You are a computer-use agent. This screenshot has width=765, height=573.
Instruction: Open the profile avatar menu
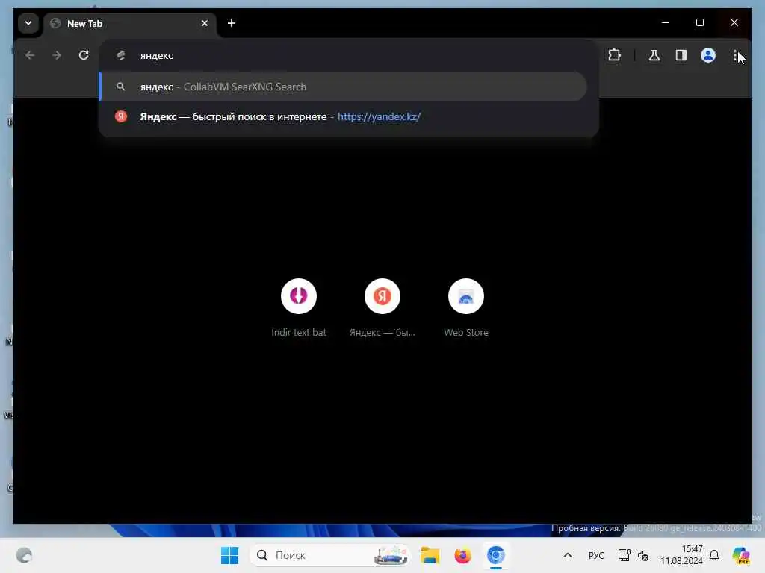tap(708, 55)
